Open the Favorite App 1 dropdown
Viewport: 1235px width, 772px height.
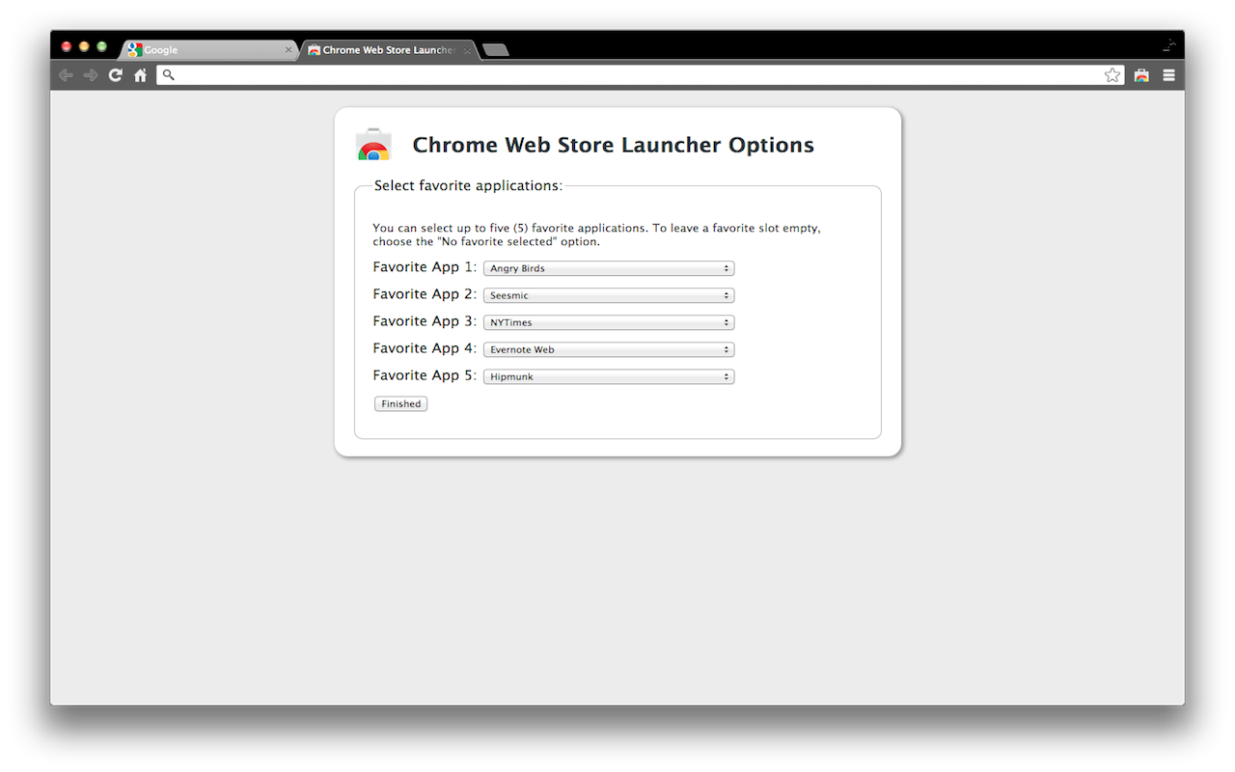click(x=609, y=268)
